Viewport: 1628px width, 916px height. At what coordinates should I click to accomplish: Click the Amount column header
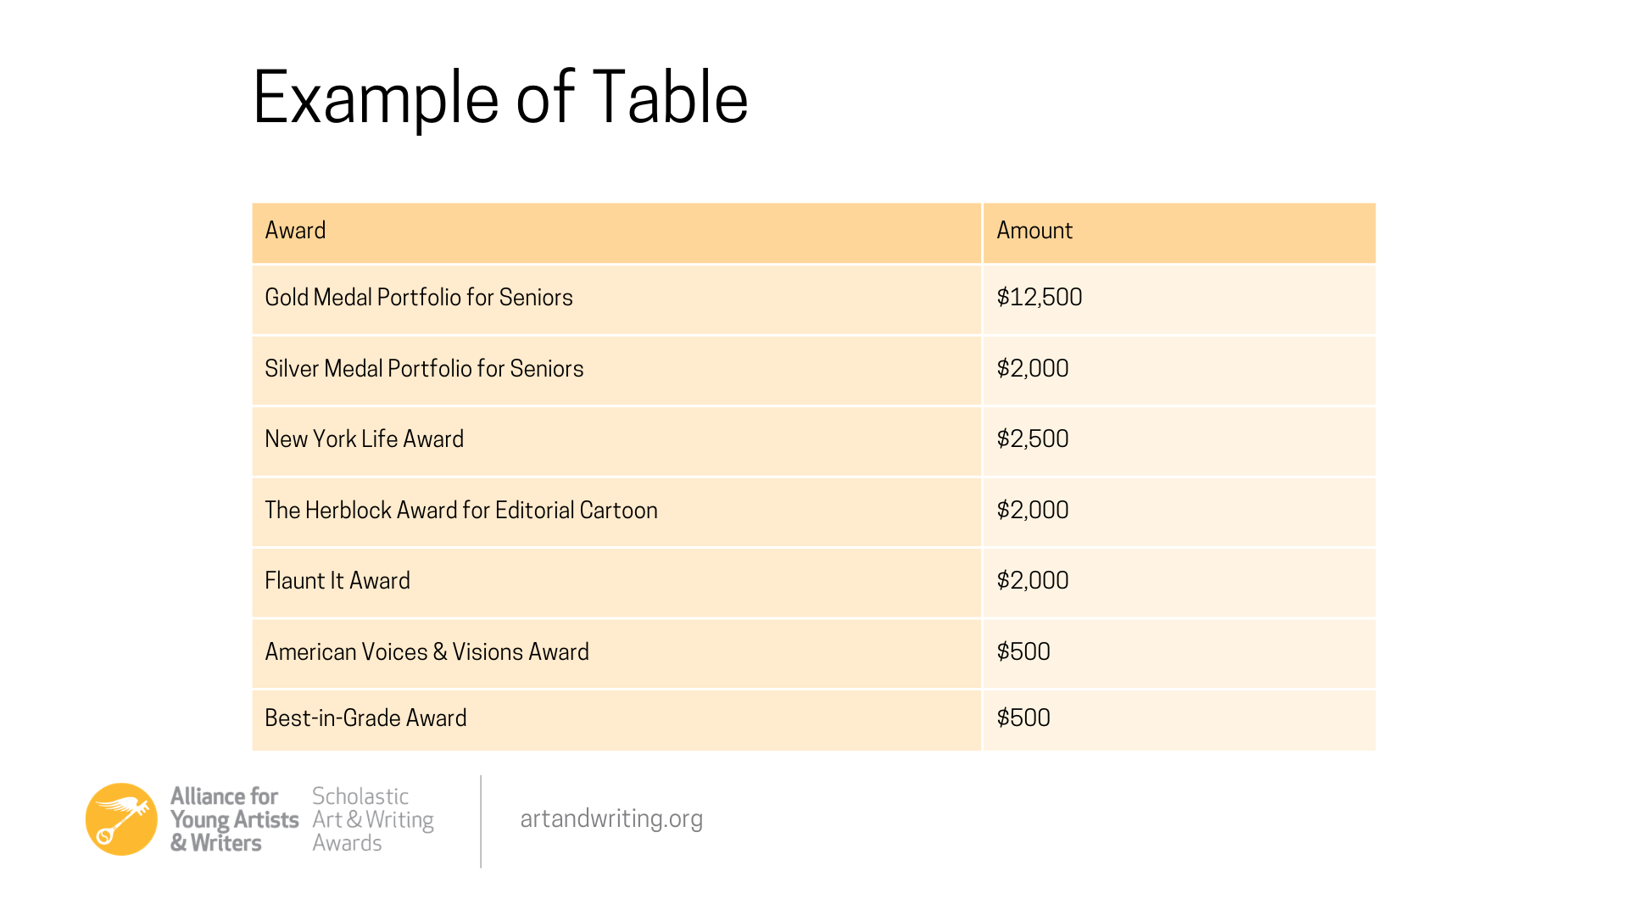pyautogui.click(x=1034, y=231)
